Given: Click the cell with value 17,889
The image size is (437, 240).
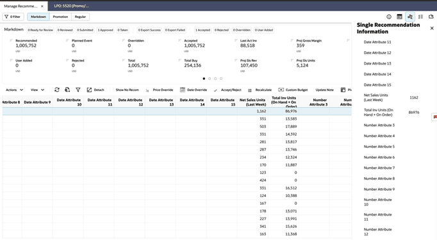Looking at the screenshot, I should click(283, 127).
